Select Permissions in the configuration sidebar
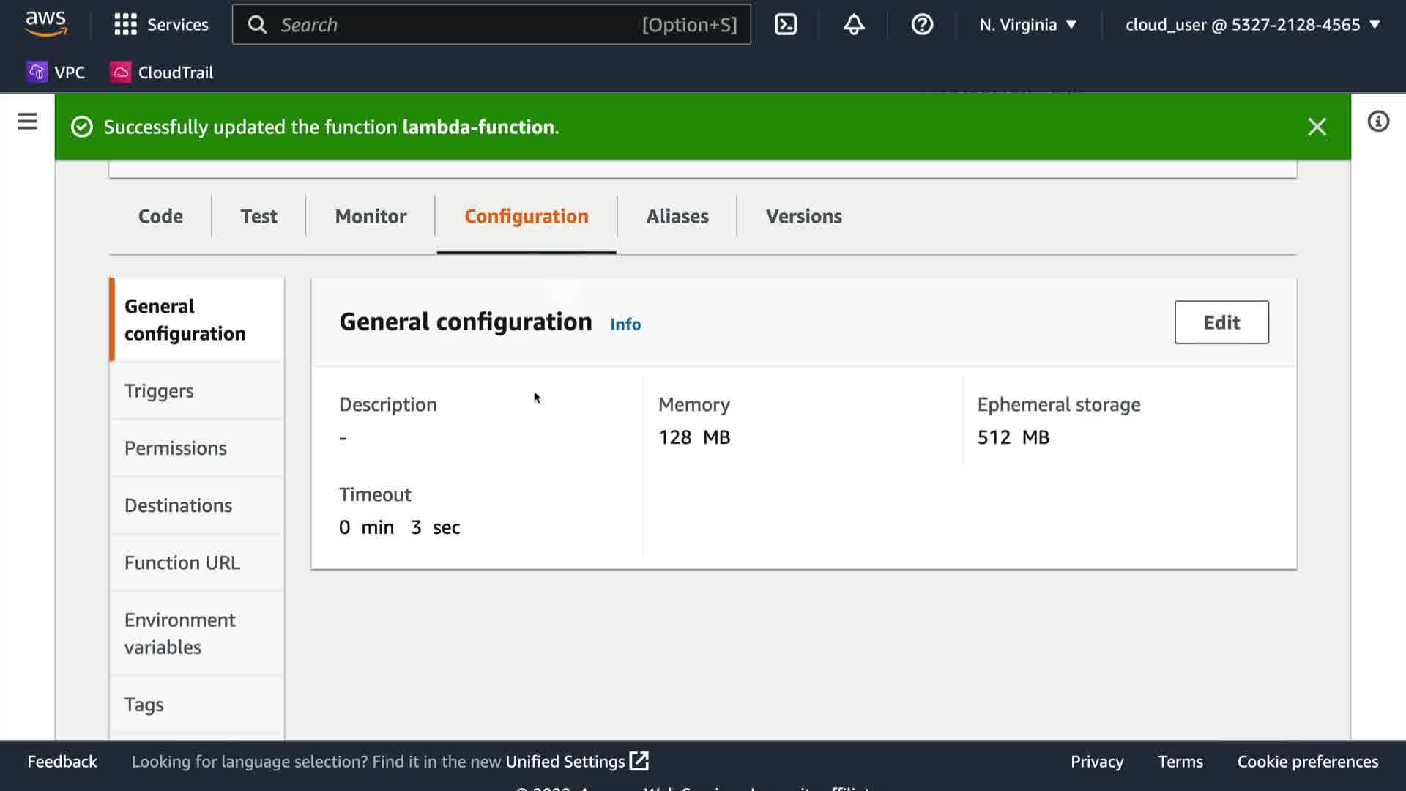 176,448
